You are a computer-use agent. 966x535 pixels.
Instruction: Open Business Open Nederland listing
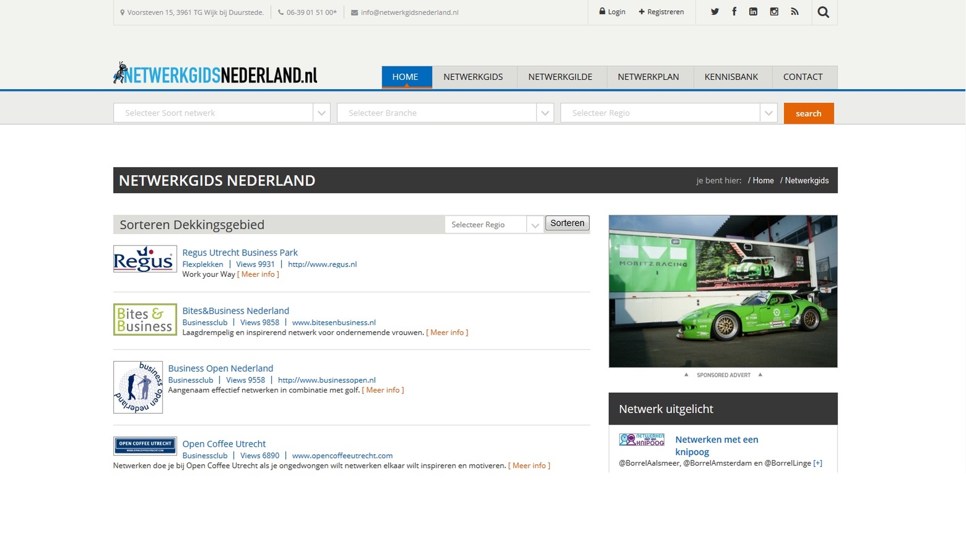(x=221, y=368)
